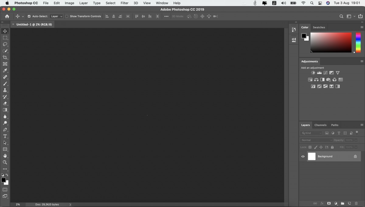Add a Color Balance adjustment

coord(316,80)
